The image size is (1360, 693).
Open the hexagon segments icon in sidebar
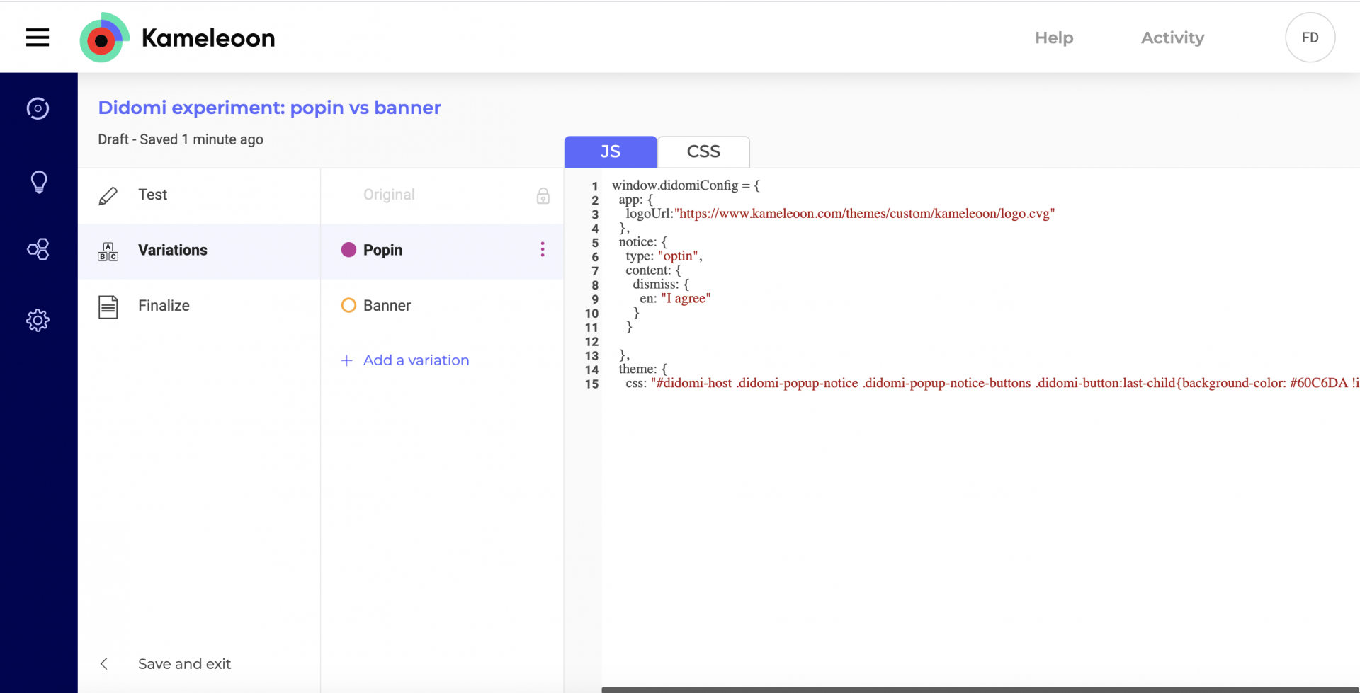pos(38,249)
